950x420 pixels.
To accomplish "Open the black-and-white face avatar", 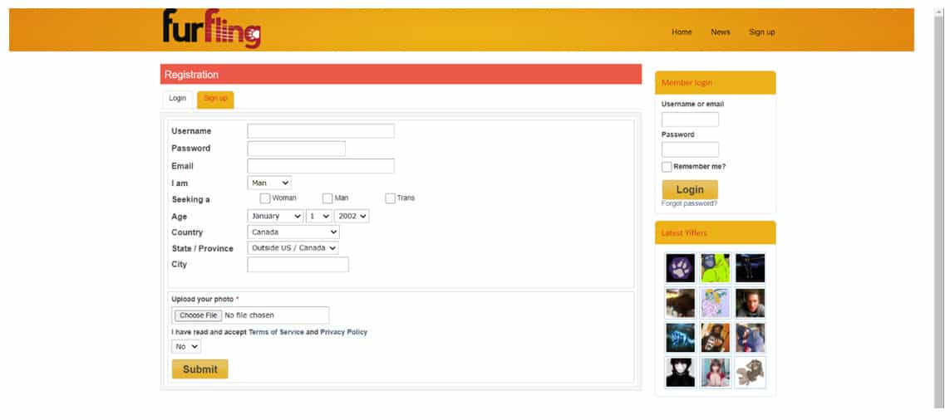I will [x=681, y=372].
